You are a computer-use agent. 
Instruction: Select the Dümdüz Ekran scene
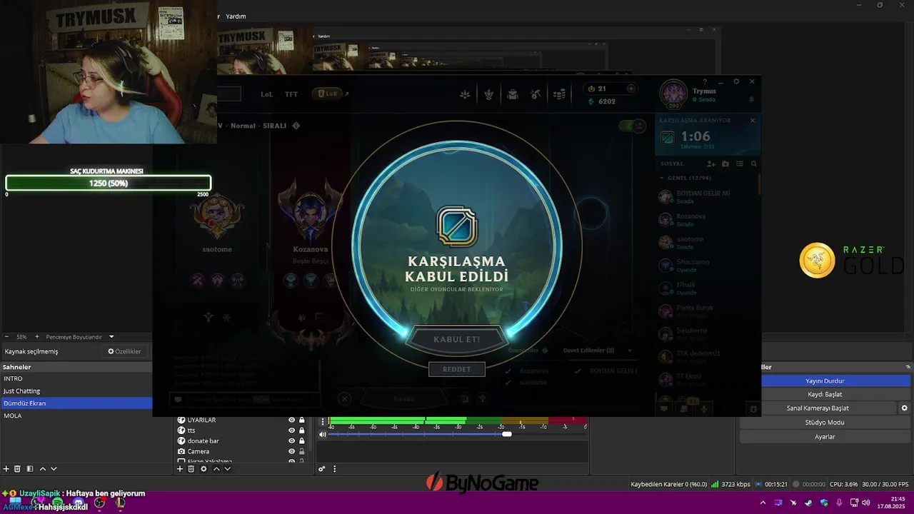[x=76, y=403]
